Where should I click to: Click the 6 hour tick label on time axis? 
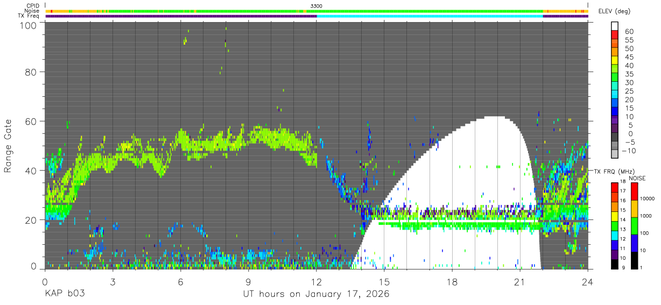[181, 281]
